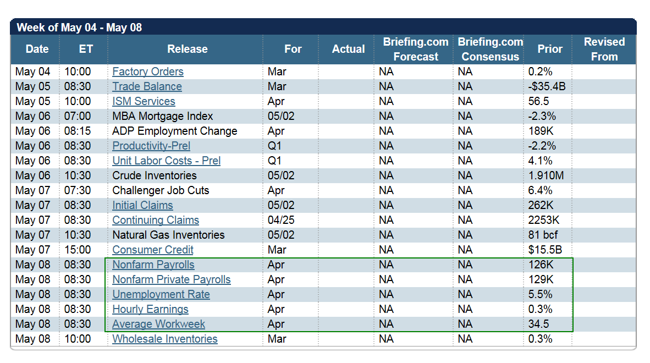Click the ET column header
Viewport: 650px width, 363px height.
[x=86, y=50]
